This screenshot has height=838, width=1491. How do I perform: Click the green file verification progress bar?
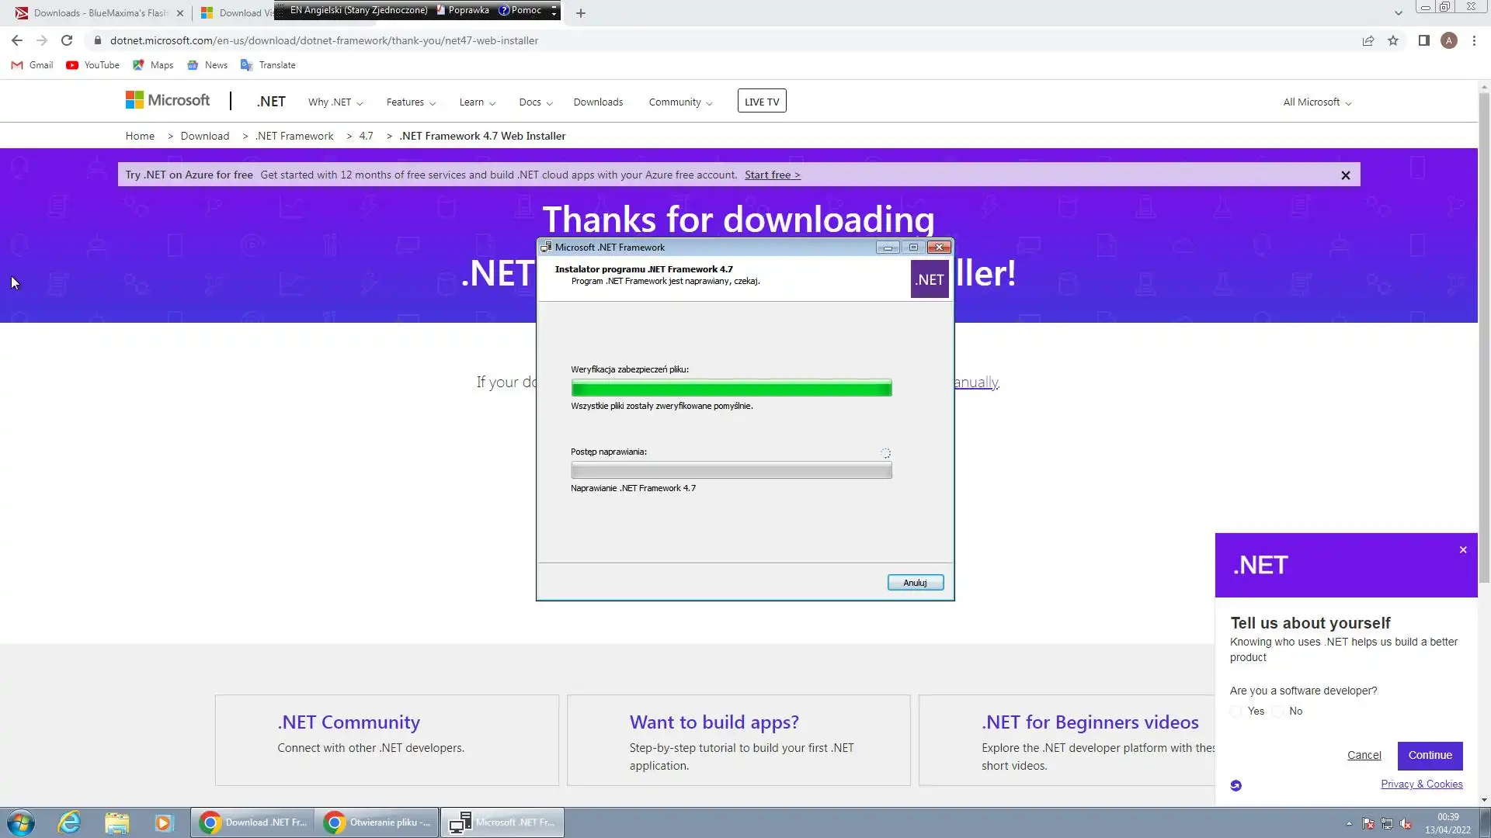click(731, 388)
